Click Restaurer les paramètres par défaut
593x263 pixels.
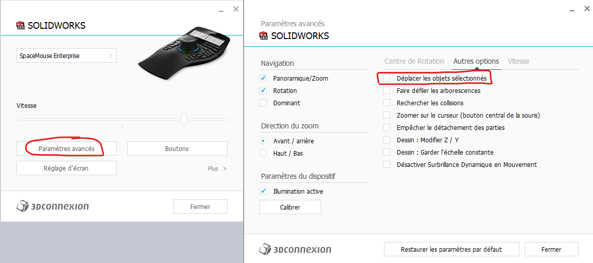tap(451, 249)
